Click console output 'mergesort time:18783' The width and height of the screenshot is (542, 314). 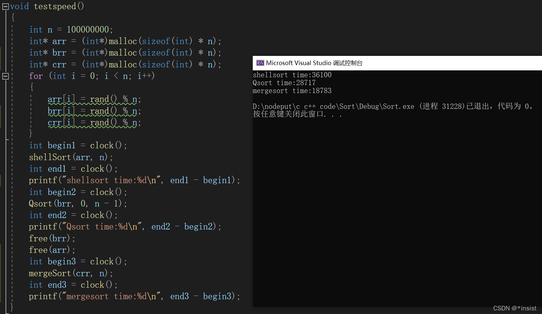coord(292,91)
